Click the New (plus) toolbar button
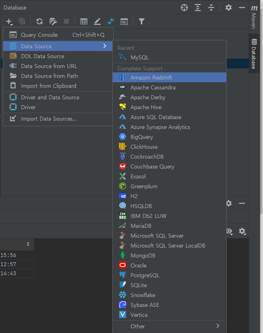 click(9, 21)
